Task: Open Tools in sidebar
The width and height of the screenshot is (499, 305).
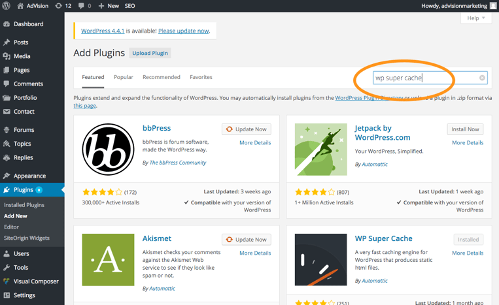Action: pyautogui.click(x=21, y=268)
